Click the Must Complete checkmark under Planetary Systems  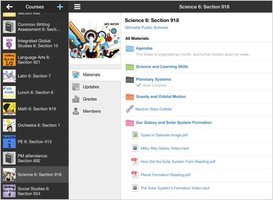[x=138, y=85]
